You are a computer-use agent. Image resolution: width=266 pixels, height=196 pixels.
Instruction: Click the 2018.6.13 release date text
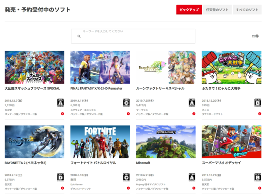[79, 175]
